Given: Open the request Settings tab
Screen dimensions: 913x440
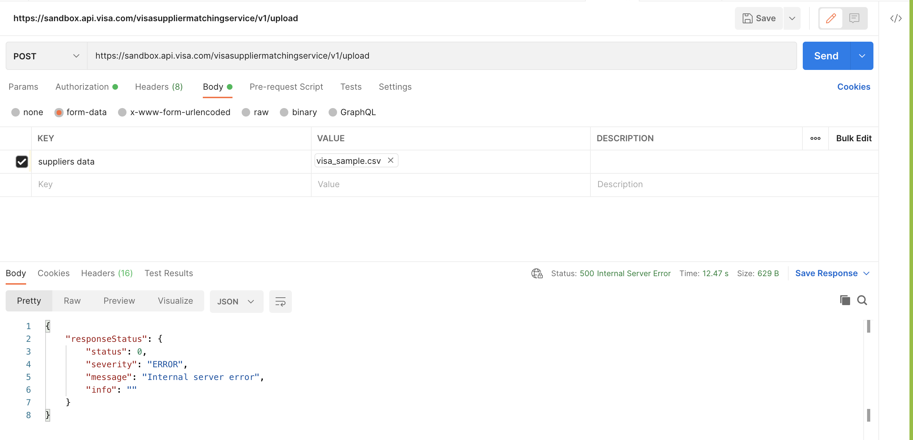Looking at the screenshot, I should click(395, 87).
